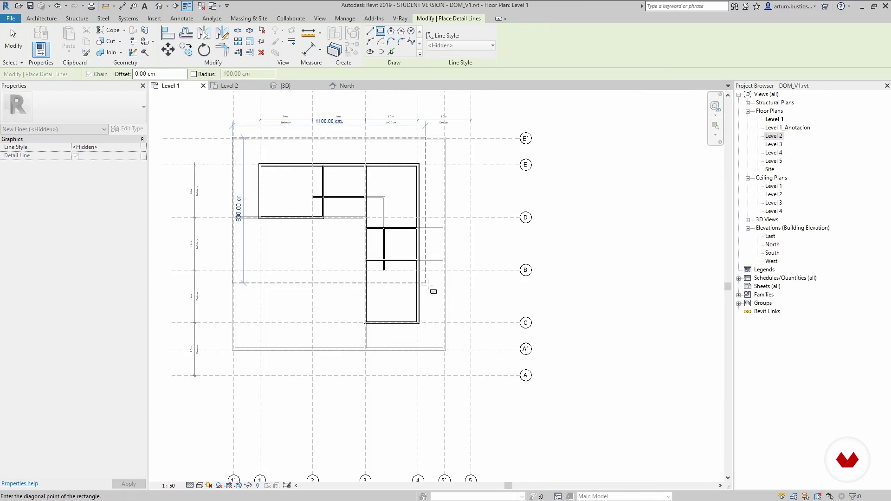Select Trim/Extend to Corner tool
Viewport: 891px width, 501px height.
[222, 50]
